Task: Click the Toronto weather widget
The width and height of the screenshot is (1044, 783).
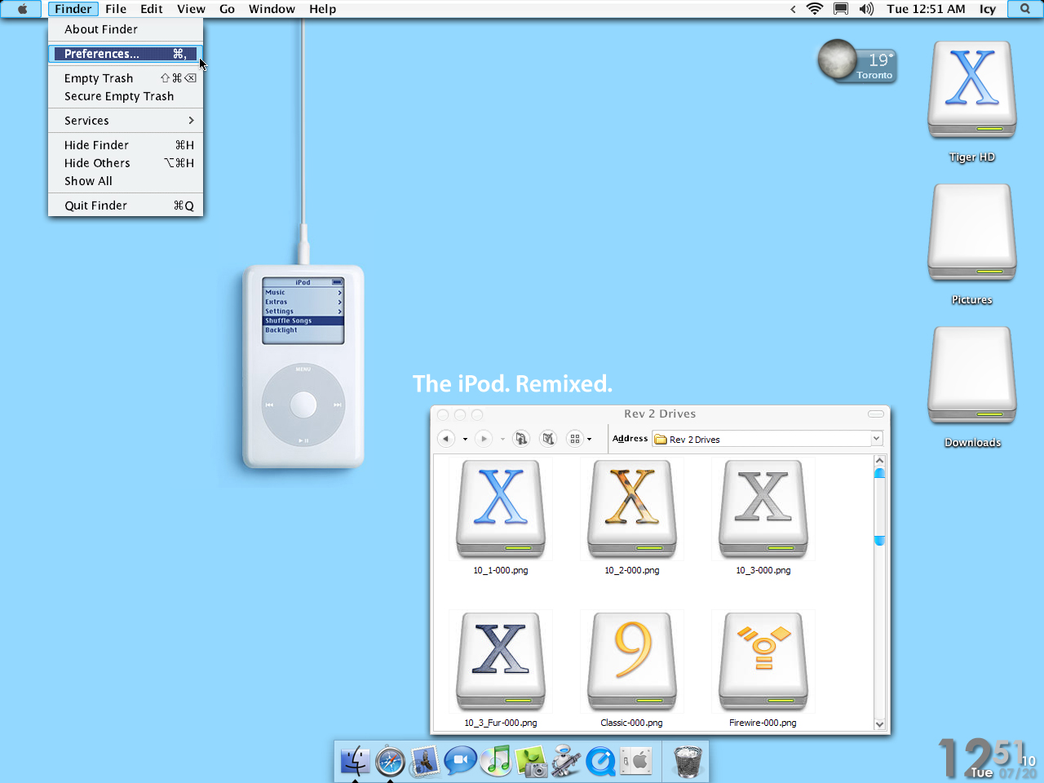Action: click(x=857, y=62)
